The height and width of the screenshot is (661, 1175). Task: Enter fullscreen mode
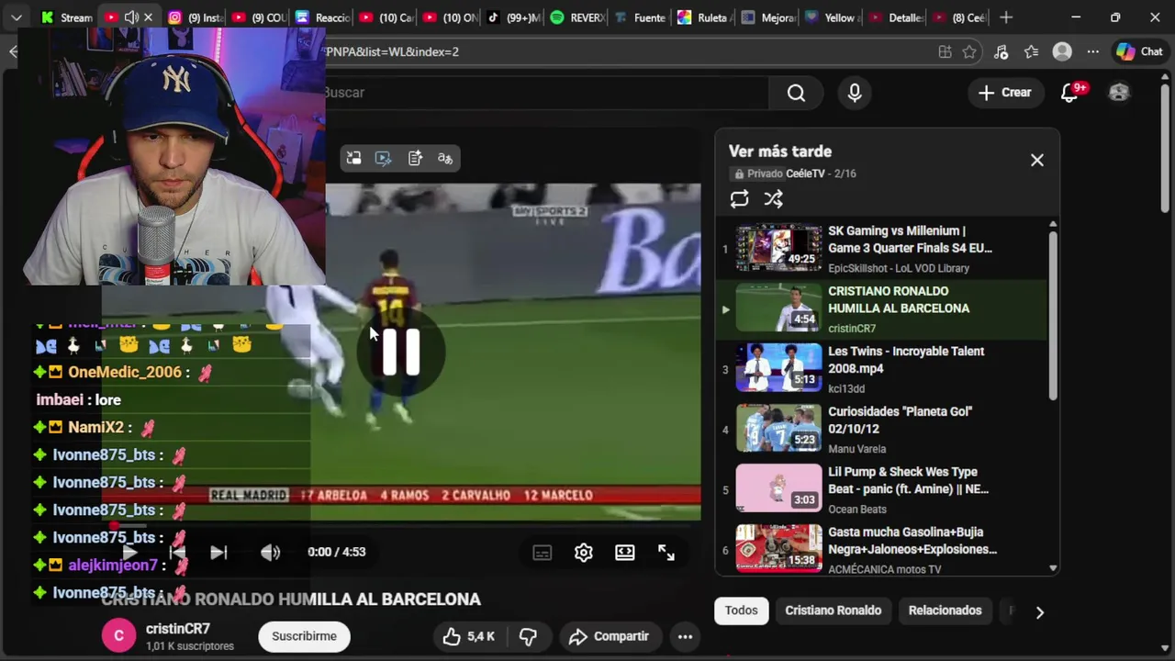(666, 552)
